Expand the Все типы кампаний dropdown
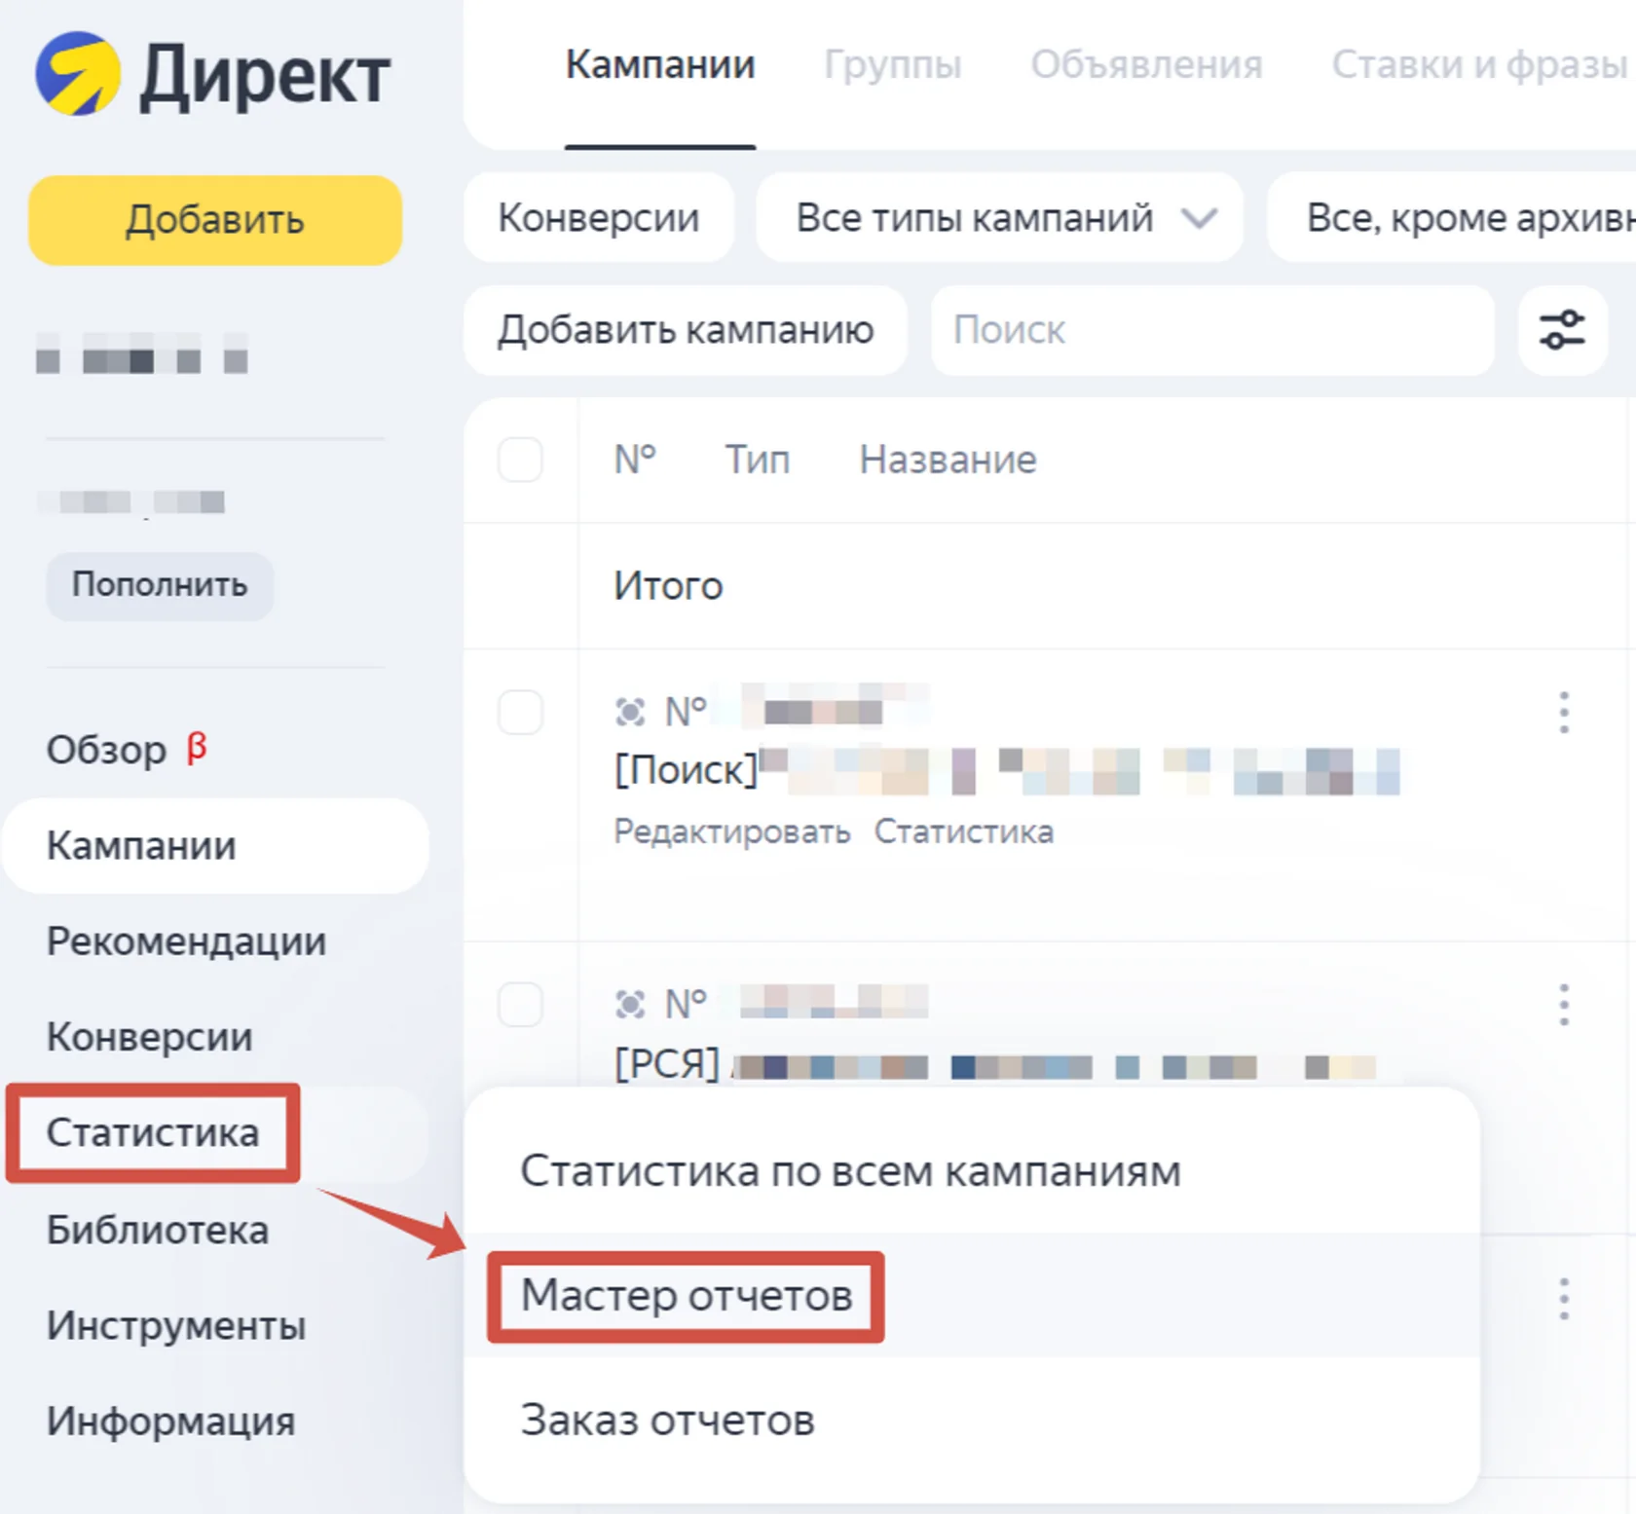The image size is (1636, 1514). pos(999,218)
